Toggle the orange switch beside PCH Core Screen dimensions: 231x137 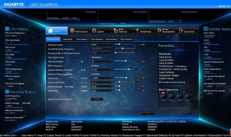click(142, 91)
